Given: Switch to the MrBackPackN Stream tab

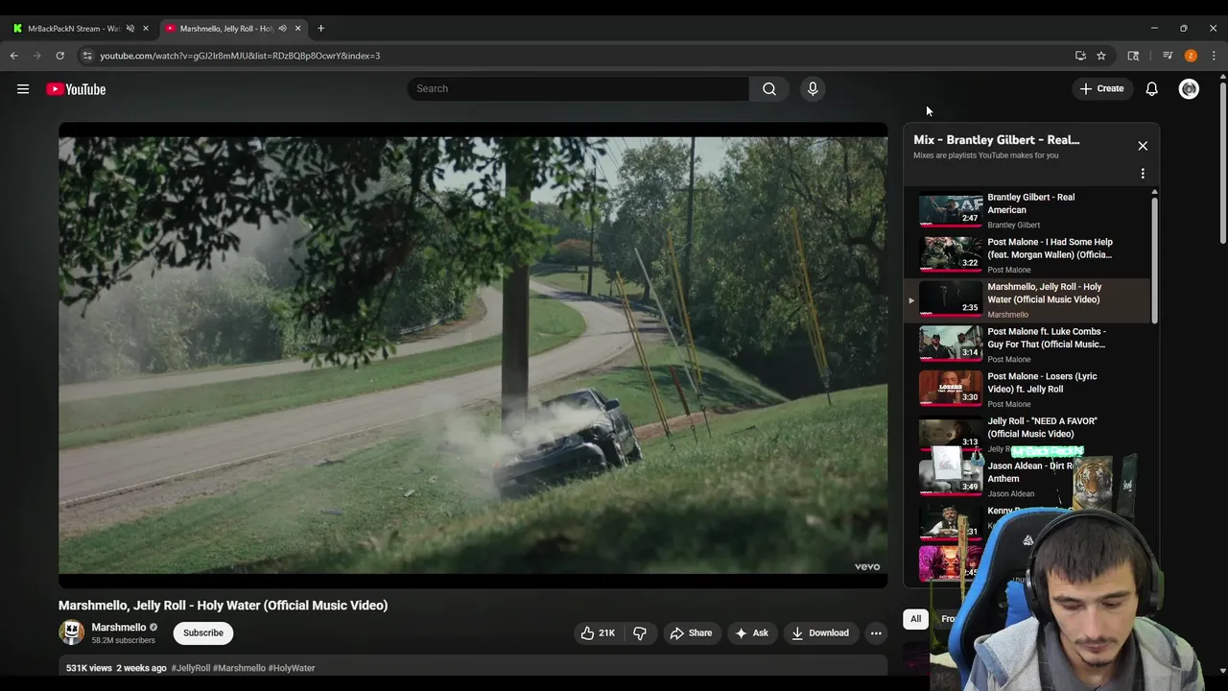Looking at the screenshot, I should (x=73, y=28).
